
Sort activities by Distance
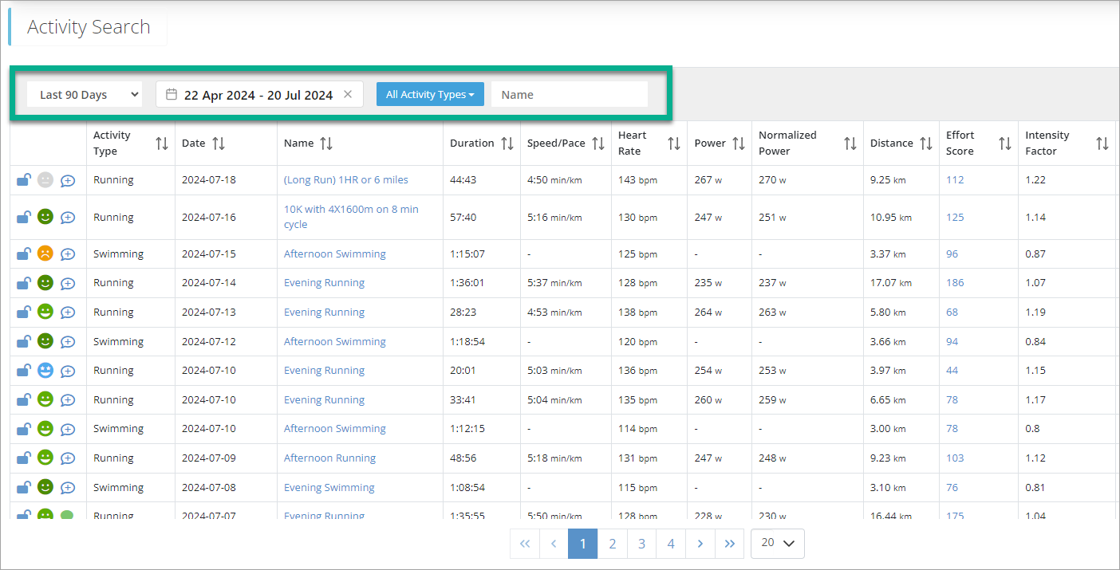tap(926, 143)
